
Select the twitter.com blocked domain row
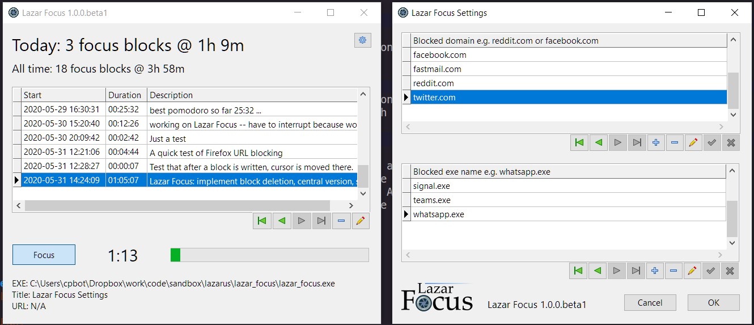click(x=569, y=98)
